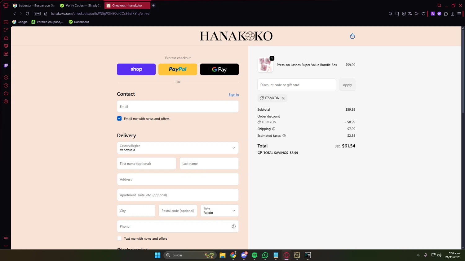The width and height of the screenshot is (465, 261).
Task: Open File Explorer from the taskbar
Action: tap(223, 255)
